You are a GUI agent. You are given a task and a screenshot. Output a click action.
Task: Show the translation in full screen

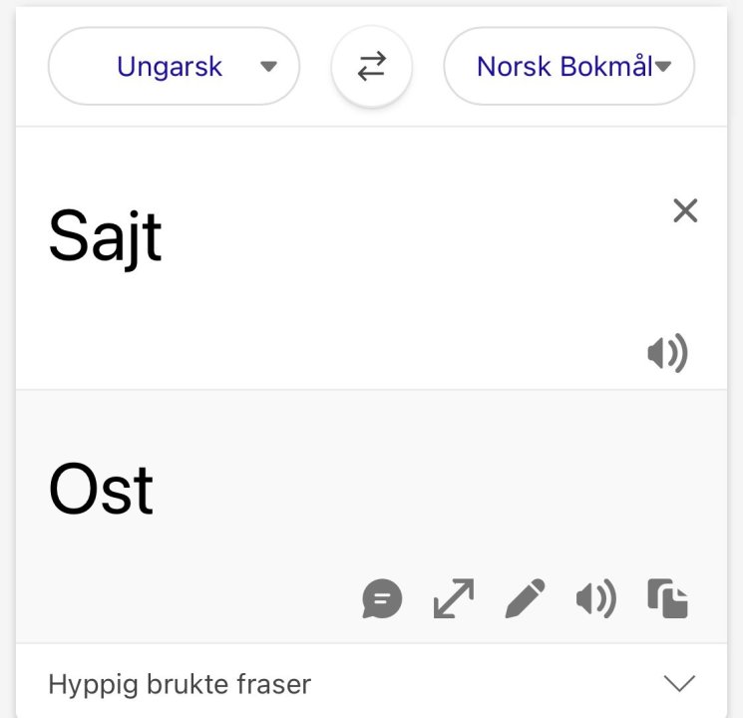(454, 599)
